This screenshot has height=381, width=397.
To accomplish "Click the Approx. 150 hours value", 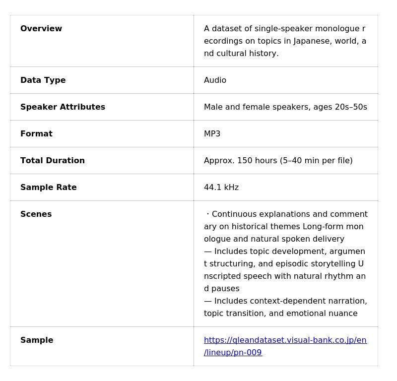I will (278, 161).
